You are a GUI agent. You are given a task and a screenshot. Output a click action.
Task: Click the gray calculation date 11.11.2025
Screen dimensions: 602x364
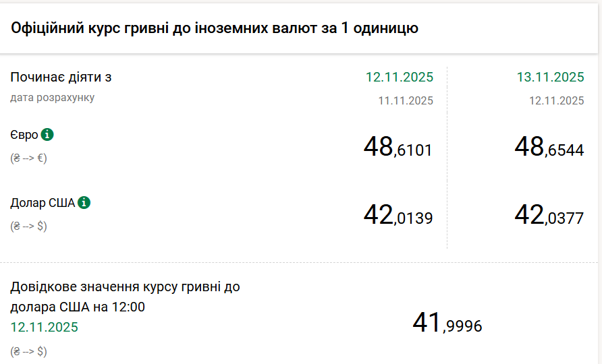pyautogui.click(x=405, y=100)
